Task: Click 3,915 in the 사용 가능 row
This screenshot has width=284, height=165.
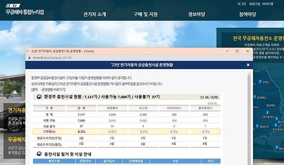Action: 112,121
